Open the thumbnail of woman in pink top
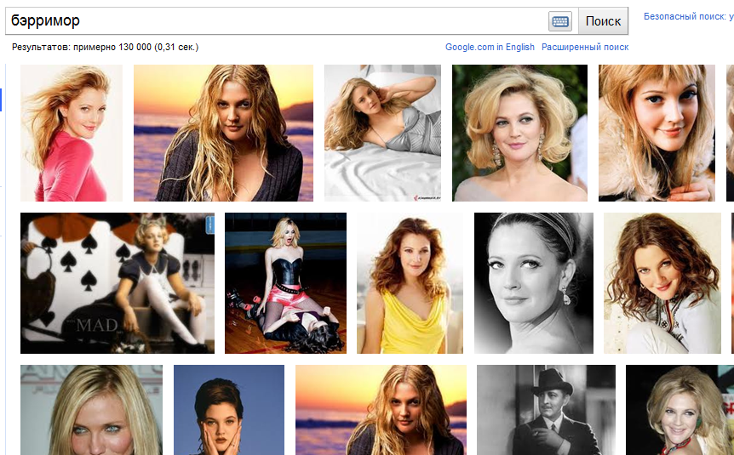This screenshot has width=734, height=455. click(x=72, y=133)
